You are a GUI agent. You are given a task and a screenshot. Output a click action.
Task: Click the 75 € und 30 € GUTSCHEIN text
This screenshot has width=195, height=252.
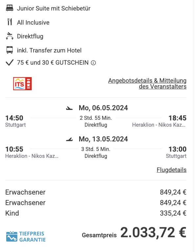pos(53,63)
